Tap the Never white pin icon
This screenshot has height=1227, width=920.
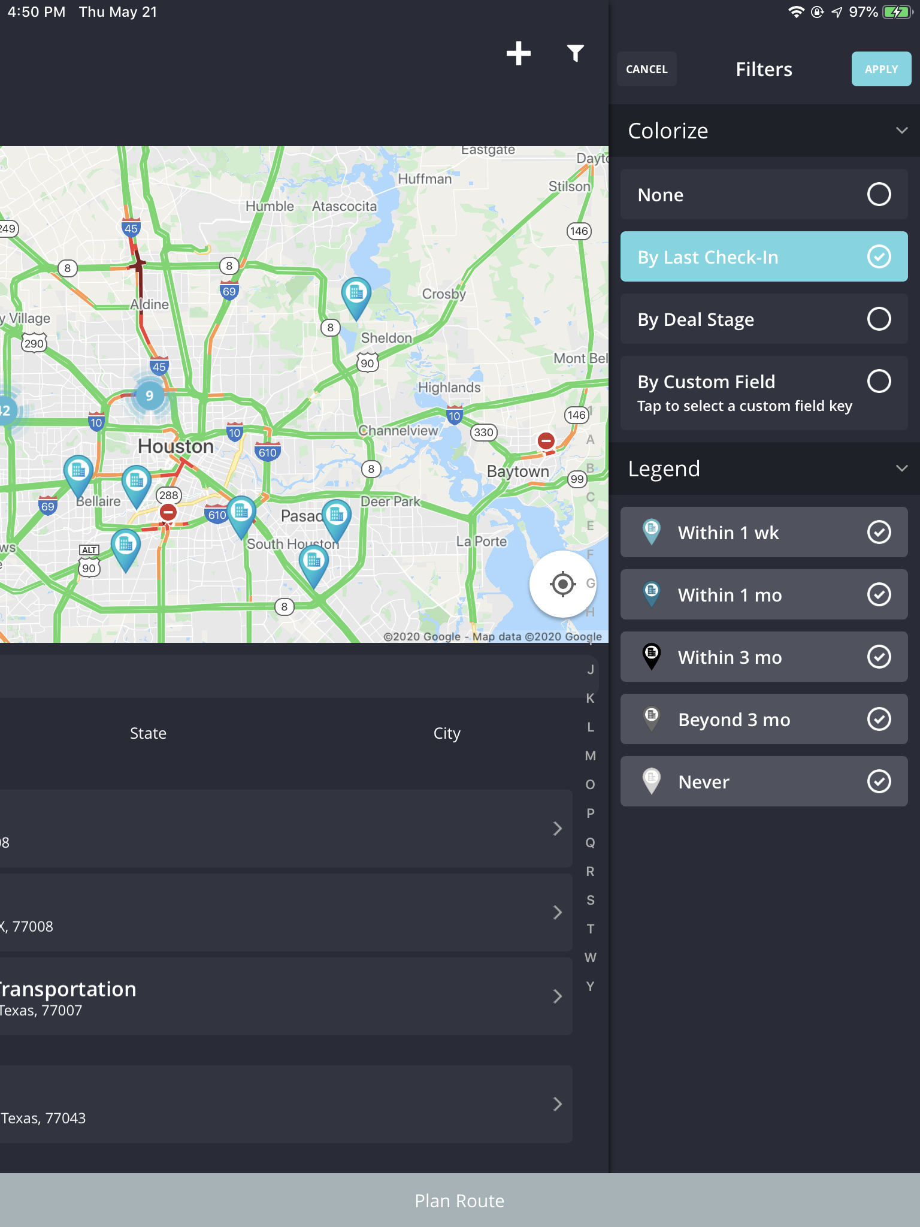(x=652, y=781)
